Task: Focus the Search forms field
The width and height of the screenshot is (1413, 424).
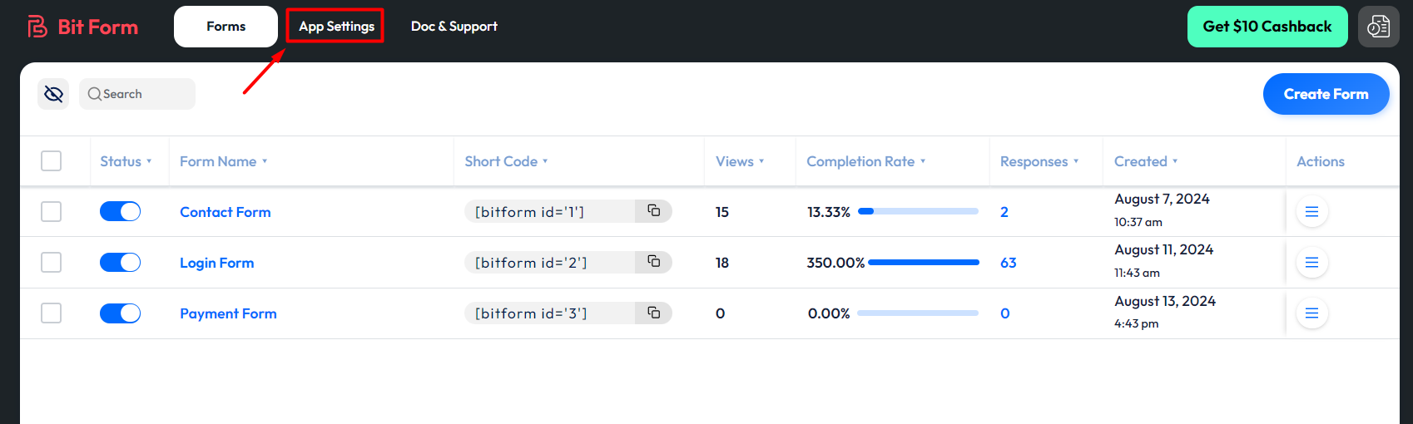Action: click(x=141, y=94)
